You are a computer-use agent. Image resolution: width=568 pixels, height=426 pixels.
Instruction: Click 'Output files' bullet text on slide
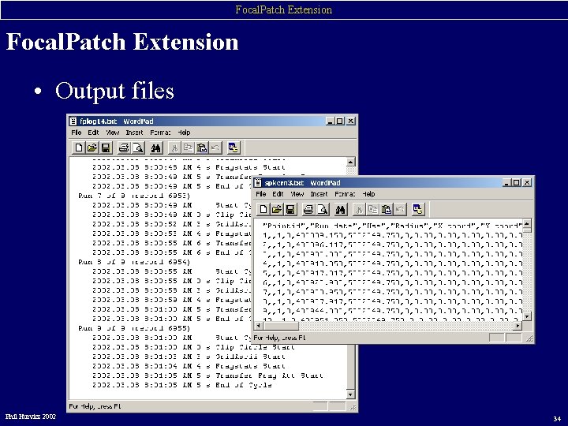pyautogui.click(x=114, y=90)
